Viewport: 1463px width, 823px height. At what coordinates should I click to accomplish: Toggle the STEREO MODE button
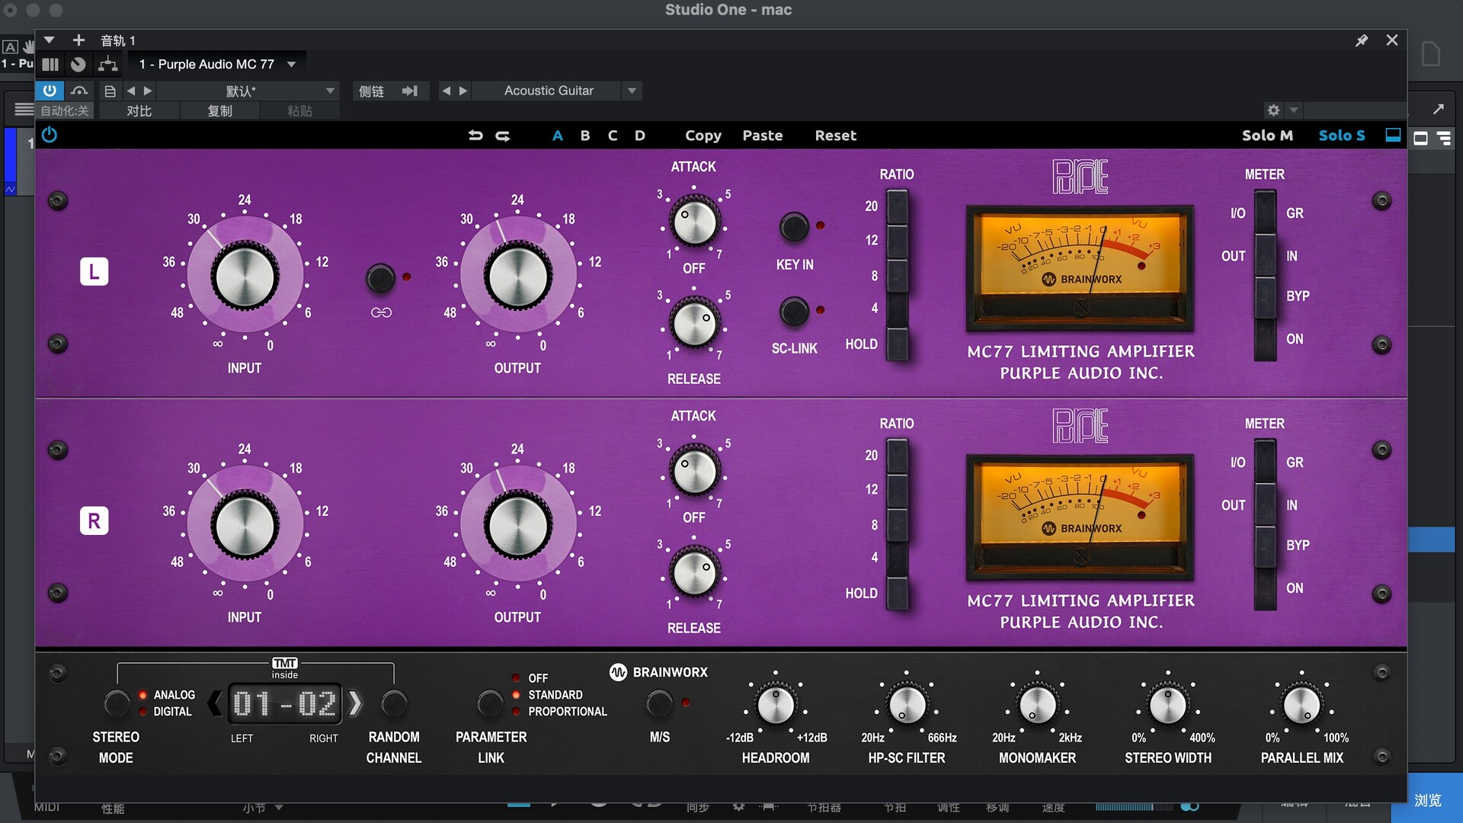[117, 703]
